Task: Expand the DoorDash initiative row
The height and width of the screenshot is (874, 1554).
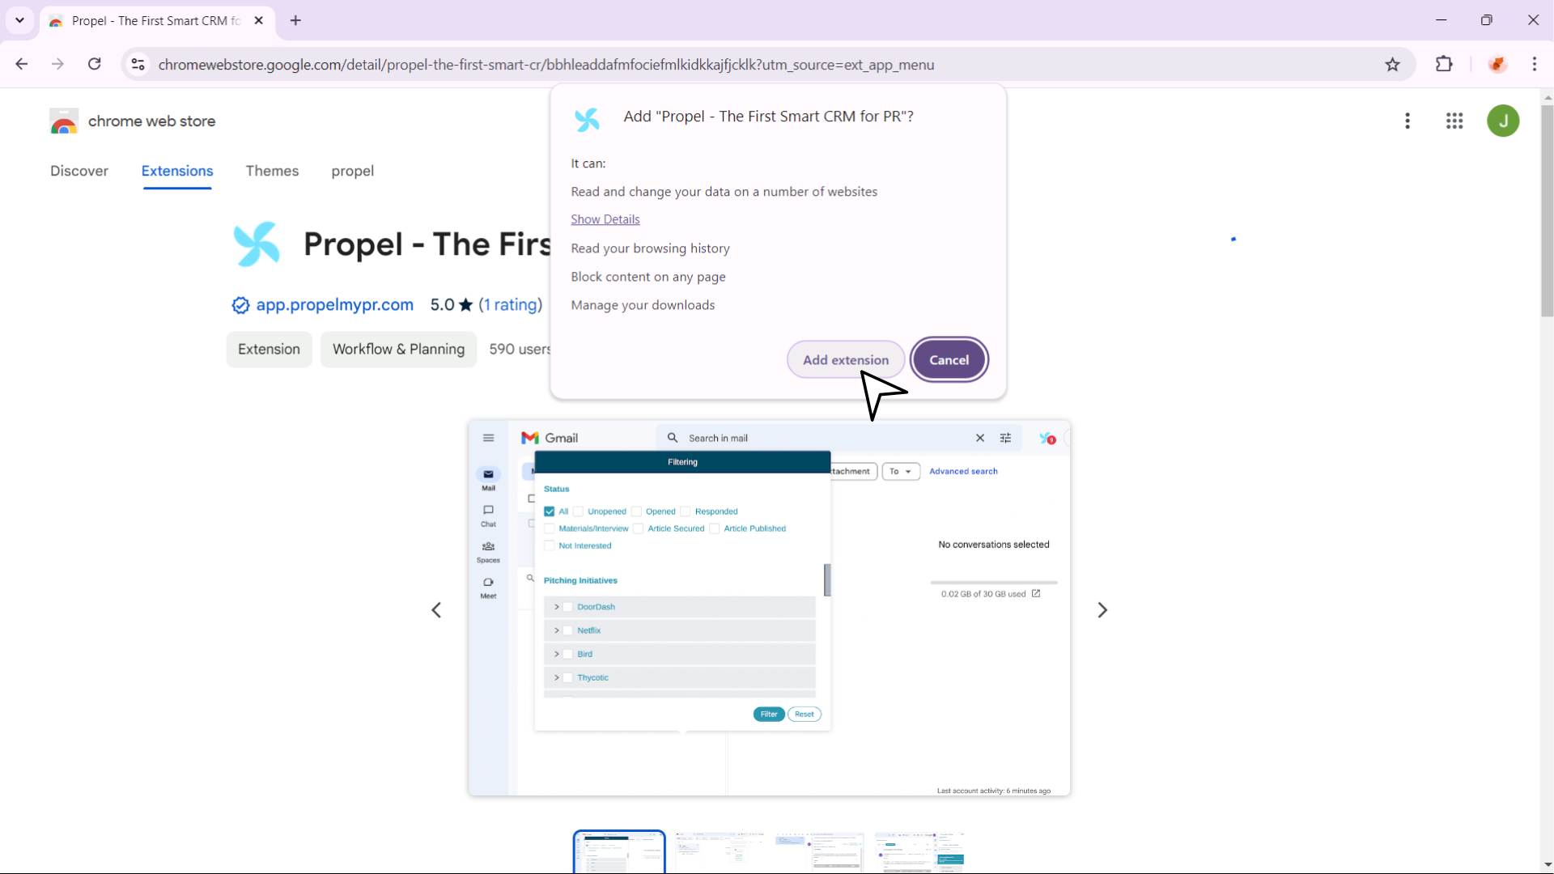Action: click(557, 607)
